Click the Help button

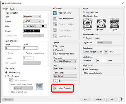point(112,99)
